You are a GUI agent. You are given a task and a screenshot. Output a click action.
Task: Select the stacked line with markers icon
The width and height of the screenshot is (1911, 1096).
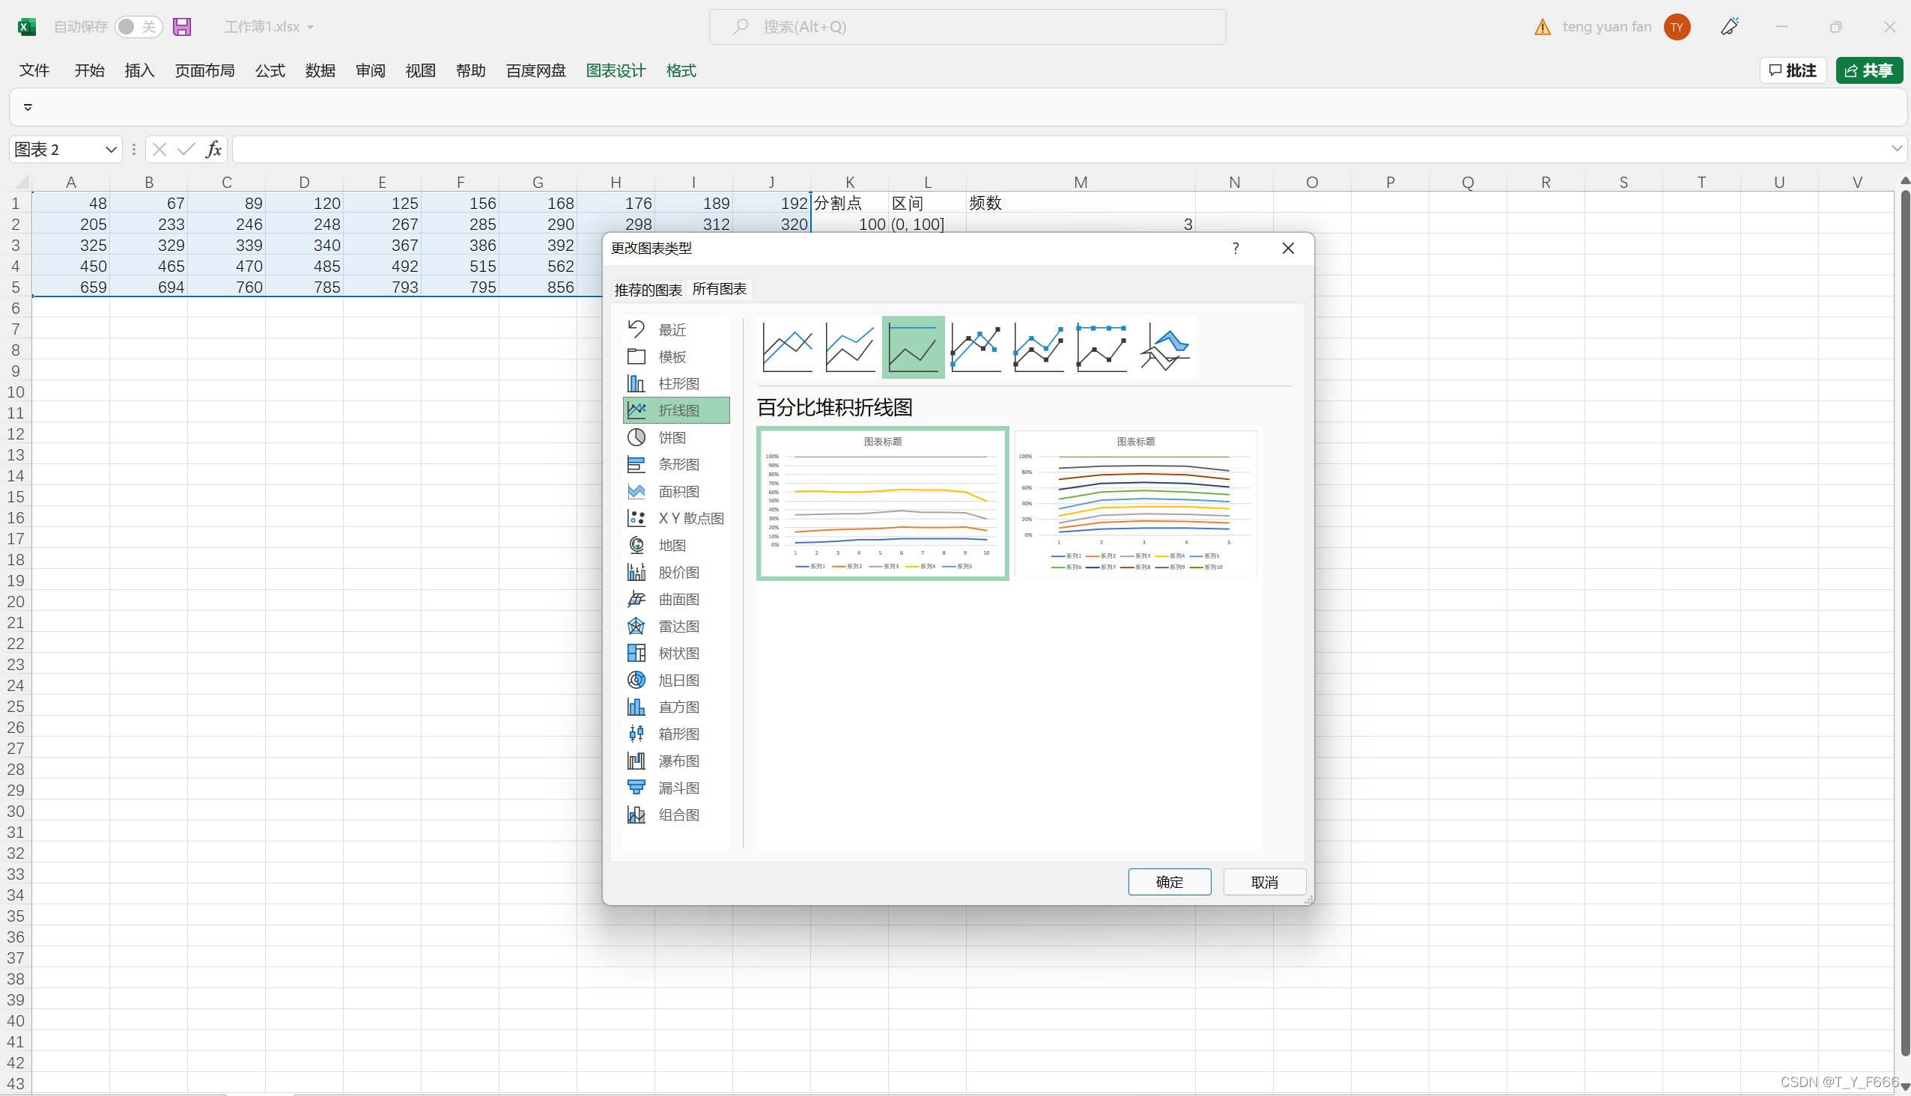(x=1039, y=347)
